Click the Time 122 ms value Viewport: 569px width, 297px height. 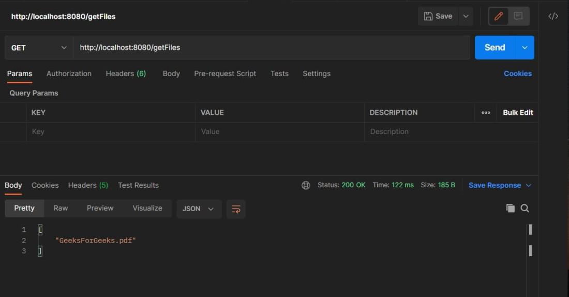403,185
